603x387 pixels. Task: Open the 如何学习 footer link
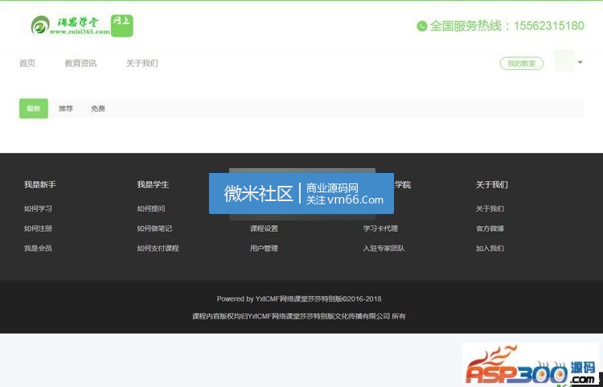pyautogui.click(x=38, y=208)
